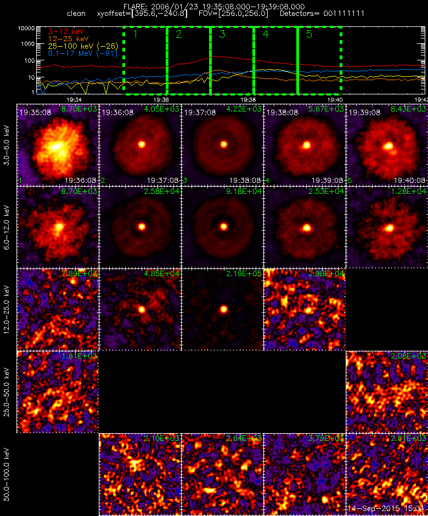Select the FLARE date-time title text
Image resolution: width=428 pixels, height=516 pixels.
click(x=214, y=7)
